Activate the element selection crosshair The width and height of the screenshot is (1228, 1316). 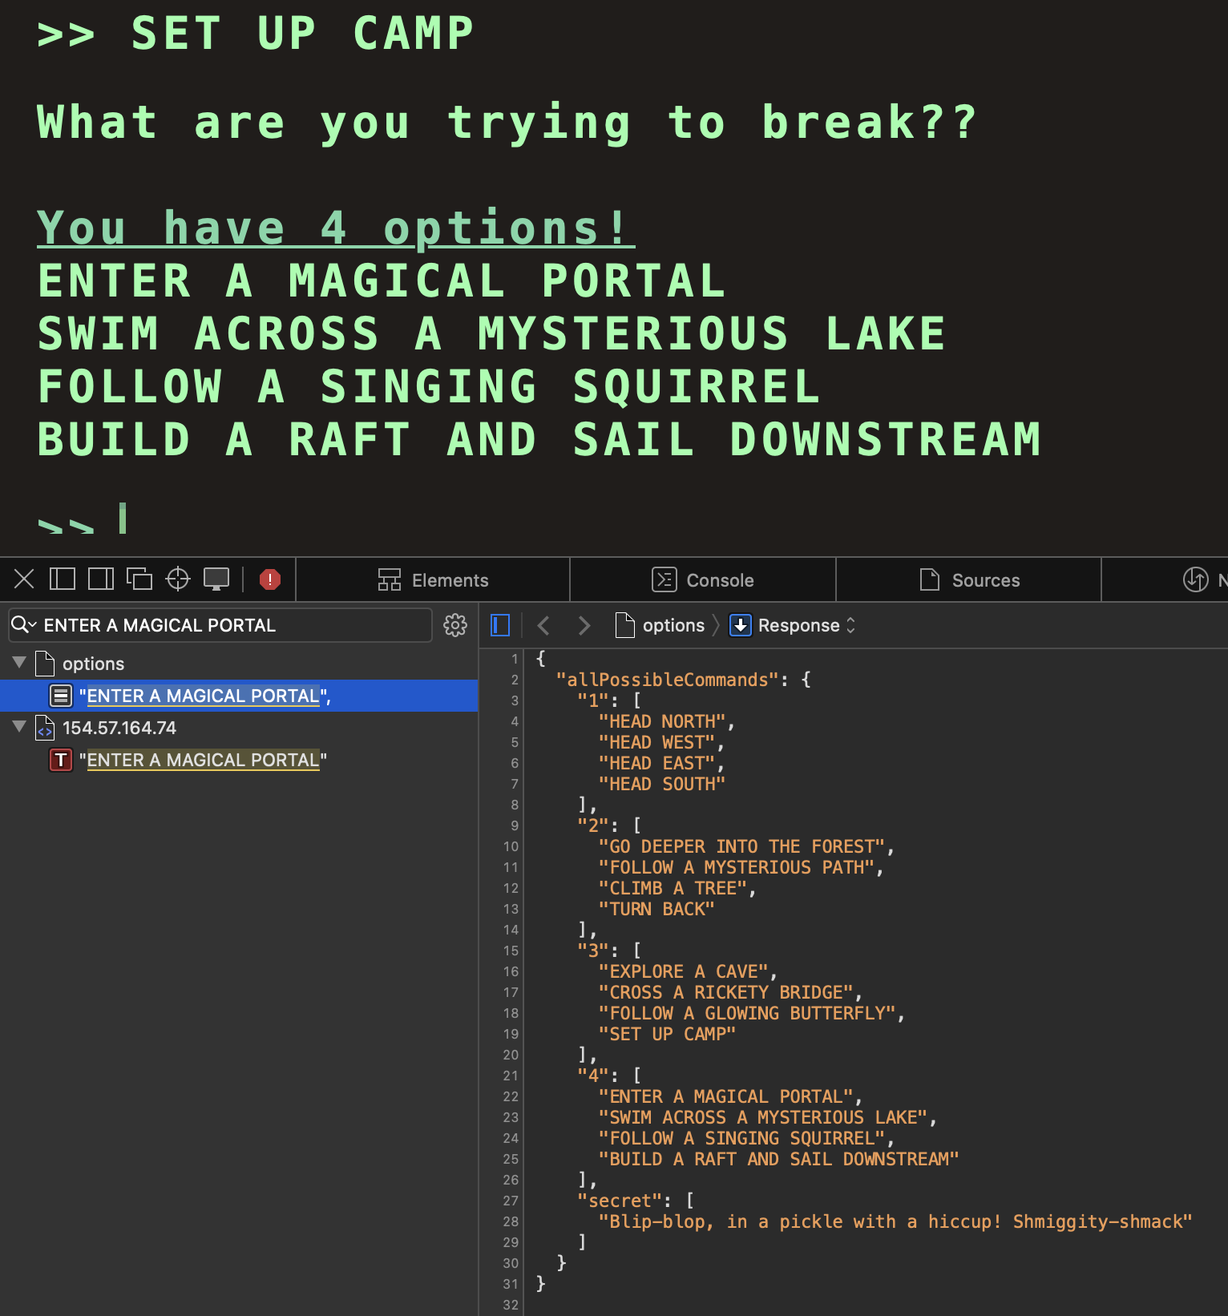[x=178, y=579]
